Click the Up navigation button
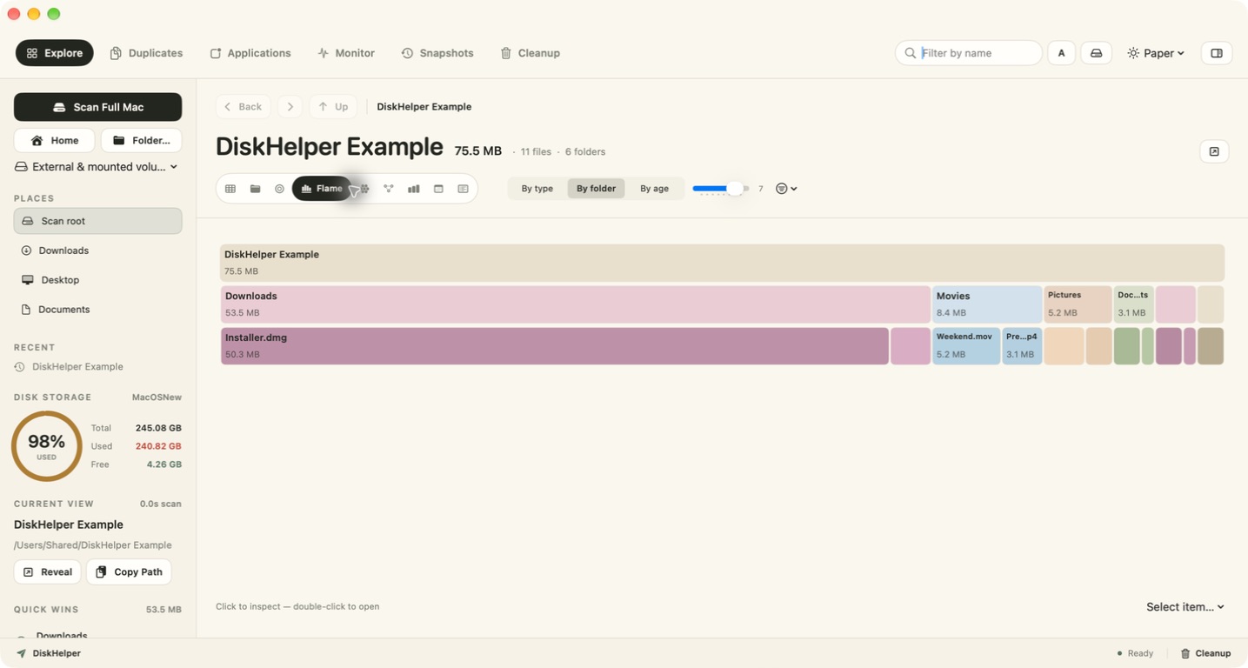1248x668 pixels. coord(333,106)
